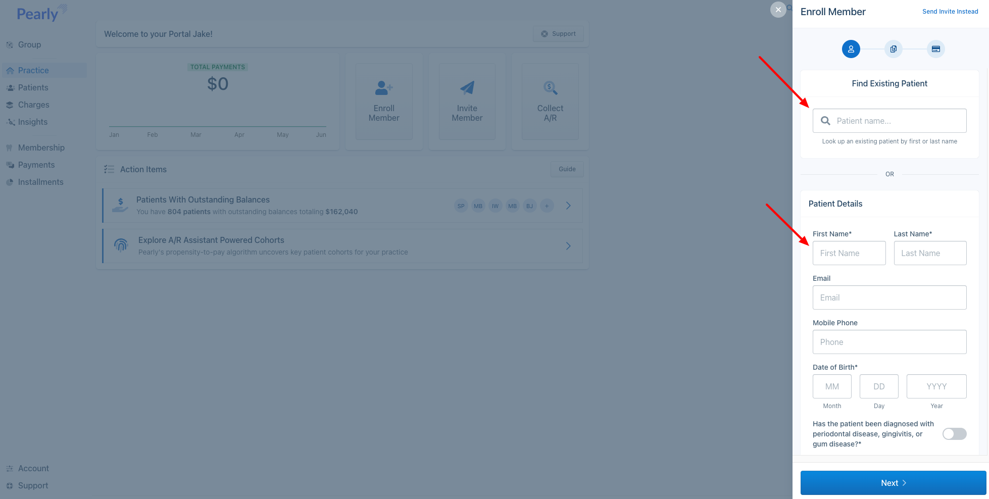Click the search icon in patient lookup

point(825,121)
